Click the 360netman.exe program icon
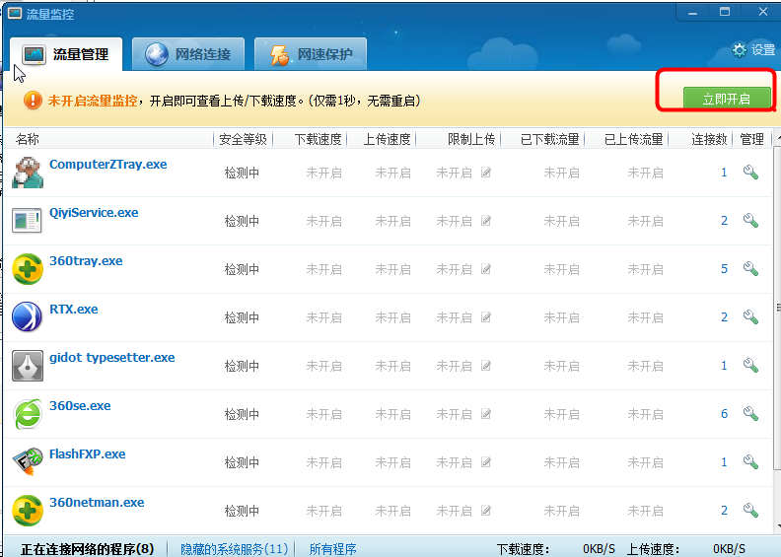 (x=28, y=511)
